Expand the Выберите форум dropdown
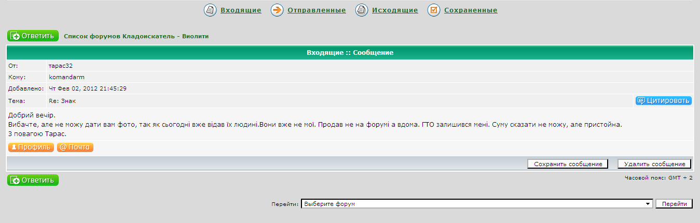This screenshot has width=700, height=223. coord(476,204)
